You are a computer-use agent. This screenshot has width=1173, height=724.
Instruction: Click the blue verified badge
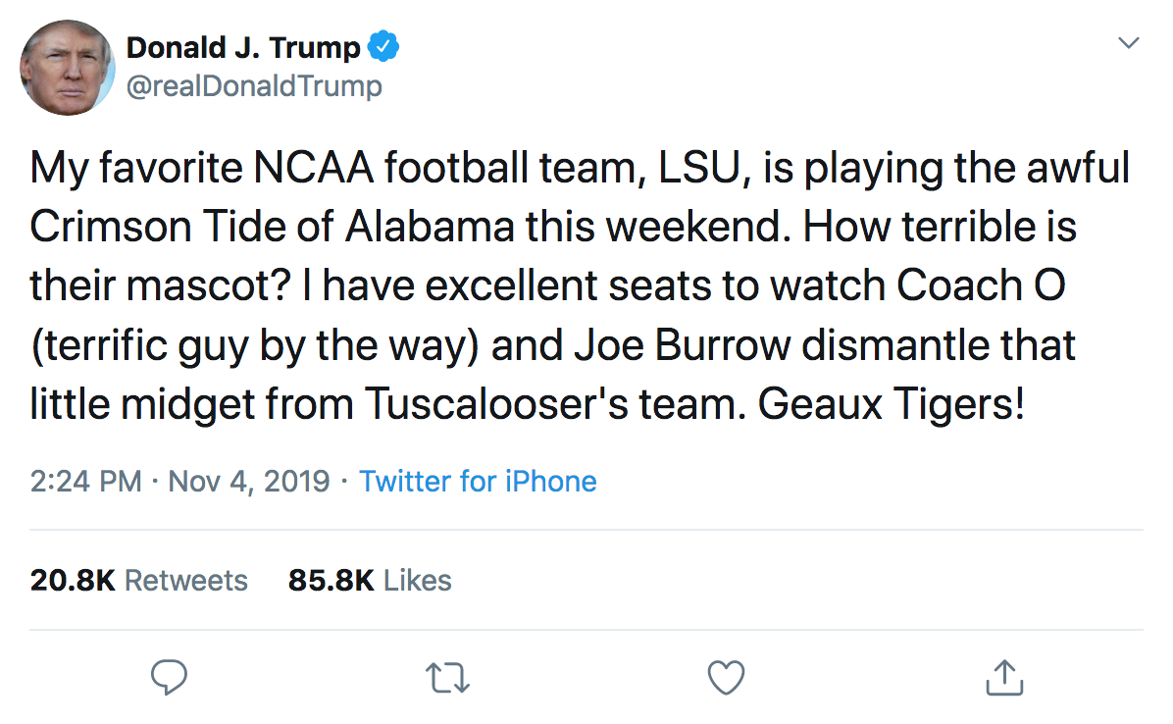[x=382, y=46]
